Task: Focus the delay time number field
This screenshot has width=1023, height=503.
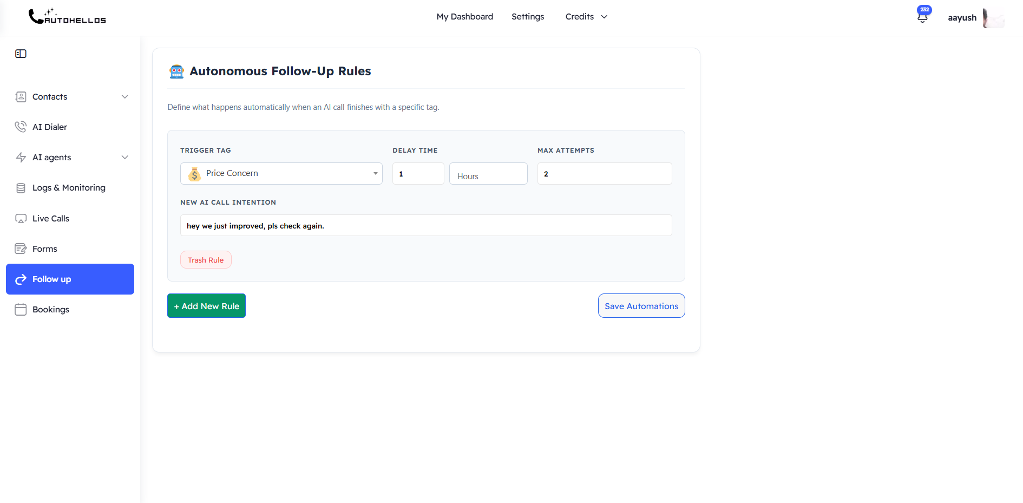Action: click(x=418, y=174)
